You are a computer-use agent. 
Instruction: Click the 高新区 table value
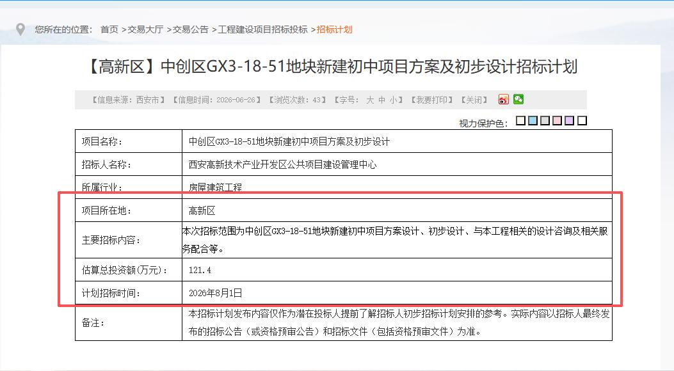pyautogui.click(x=202, y=210)
